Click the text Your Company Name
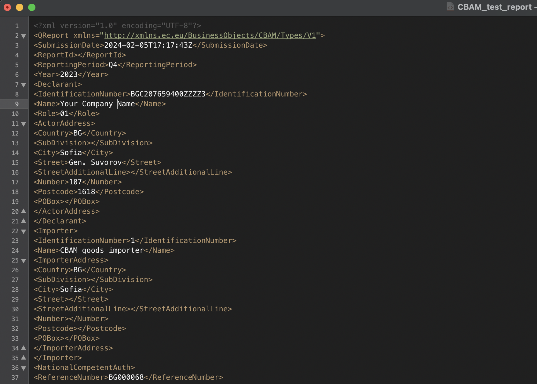537x384 pixels. pos(97,104)
